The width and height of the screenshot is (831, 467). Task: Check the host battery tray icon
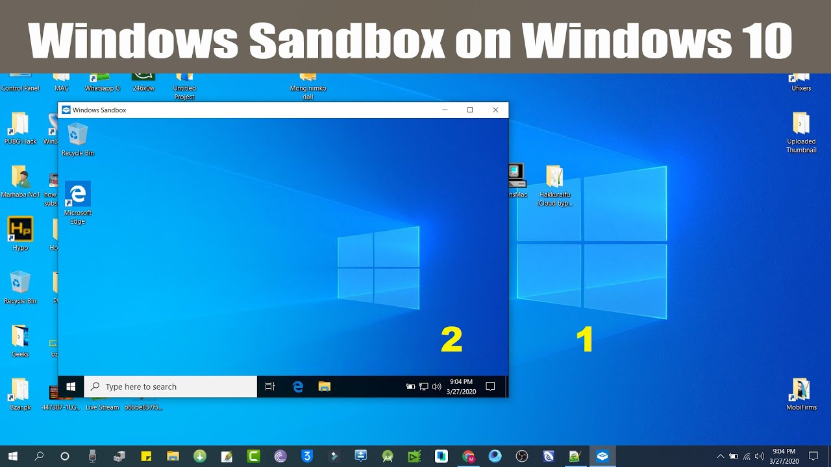pos(734,456)
